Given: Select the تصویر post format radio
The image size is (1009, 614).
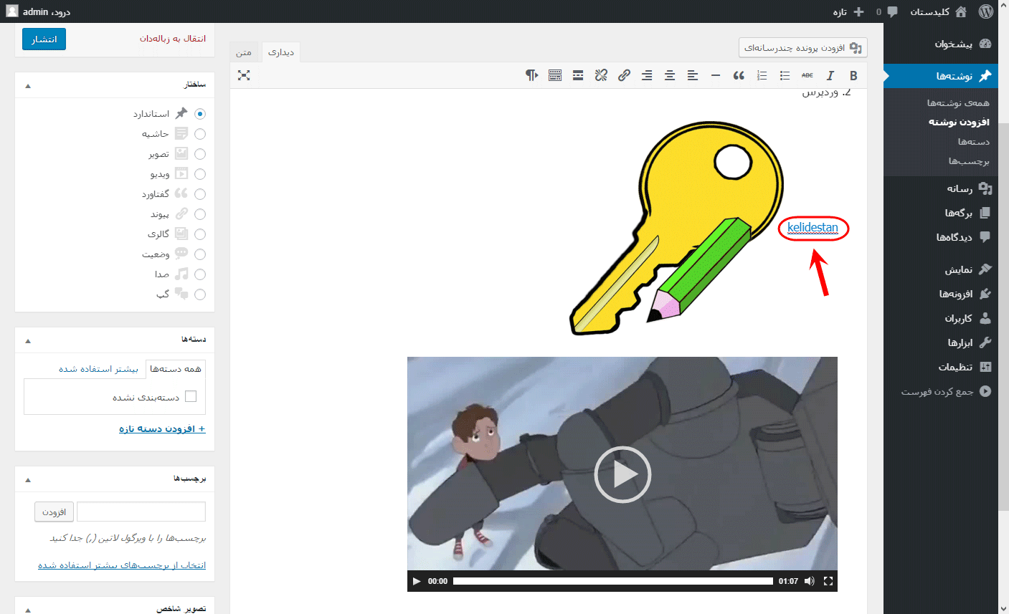Looking at the screenshot, I should tap(200, 154).
